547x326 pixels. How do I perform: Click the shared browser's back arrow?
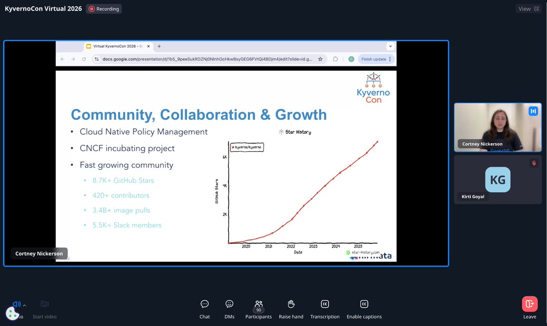tap(62, 59)
